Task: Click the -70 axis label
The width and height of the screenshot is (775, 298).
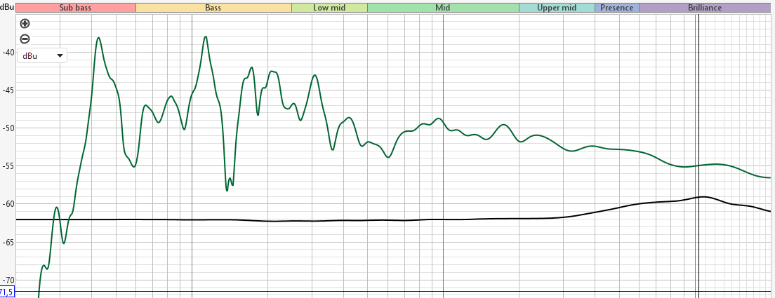Action: pyautogui.click(x=9, y=279)
